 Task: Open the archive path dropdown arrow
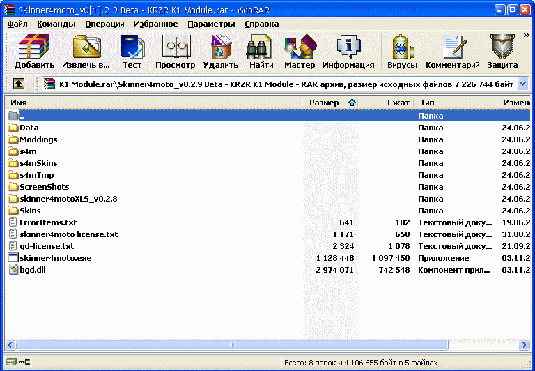[x=522, y=84]
